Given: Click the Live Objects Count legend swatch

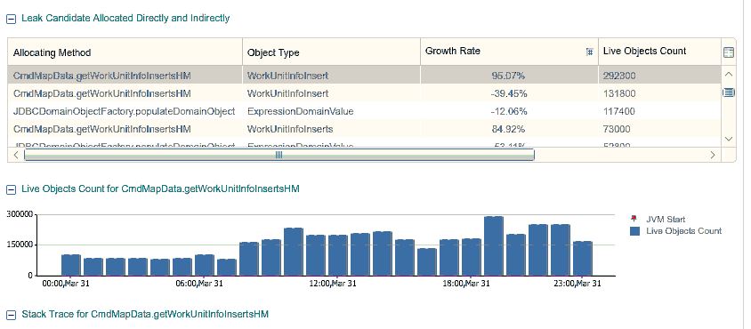Looking at the screenshot, I should (x=635, y=231).
